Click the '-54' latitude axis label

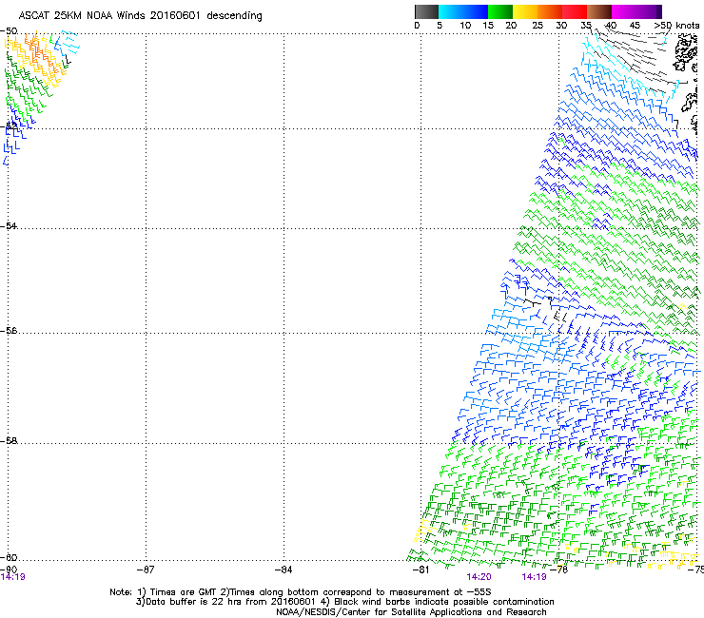9,225
